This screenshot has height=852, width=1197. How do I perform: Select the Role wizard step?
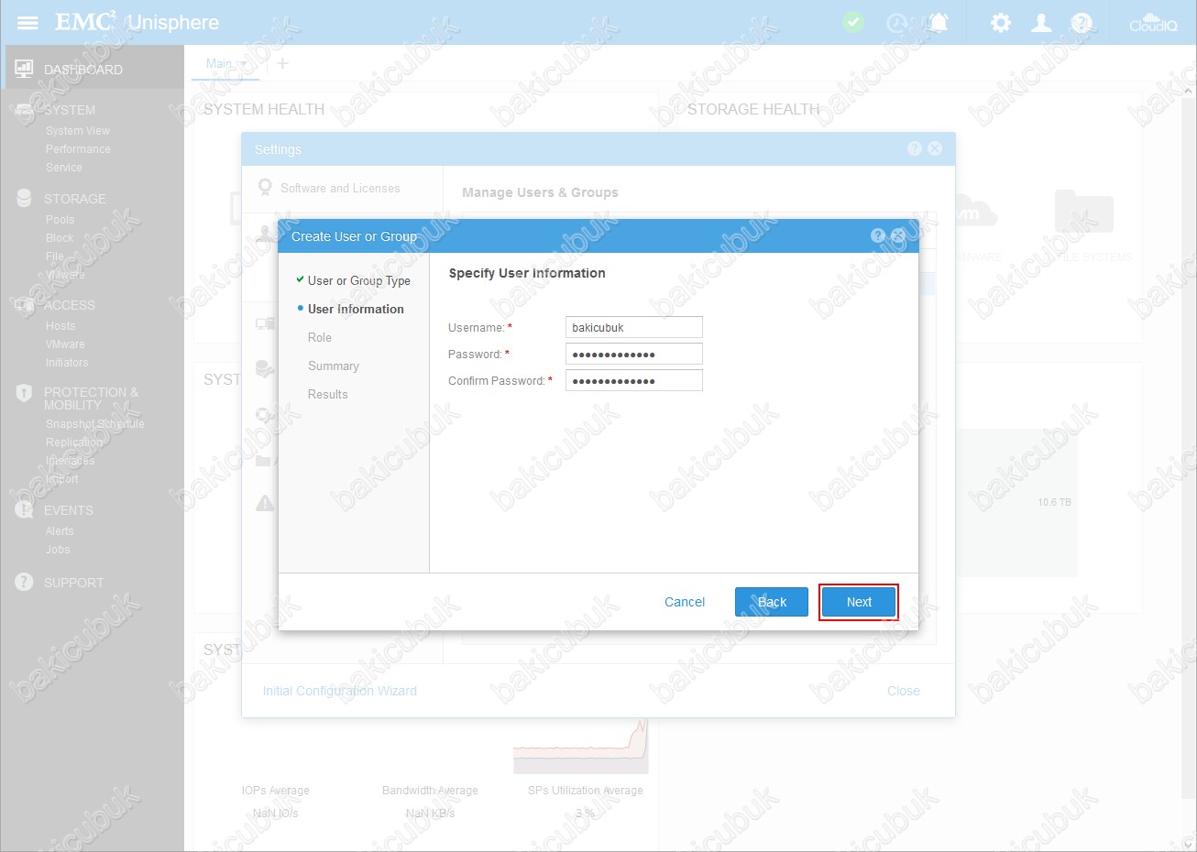[x=320, y=337]
